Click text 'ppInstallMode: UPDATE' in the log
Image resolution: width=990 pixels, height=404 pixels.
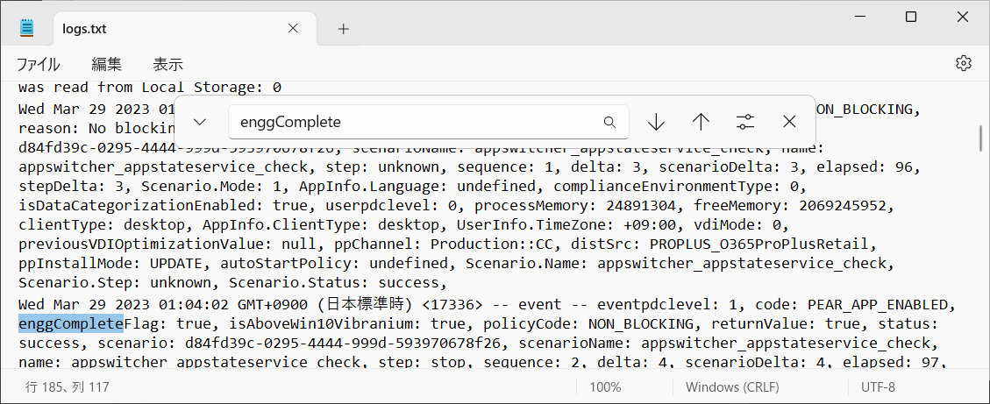[x=110, y=262]
